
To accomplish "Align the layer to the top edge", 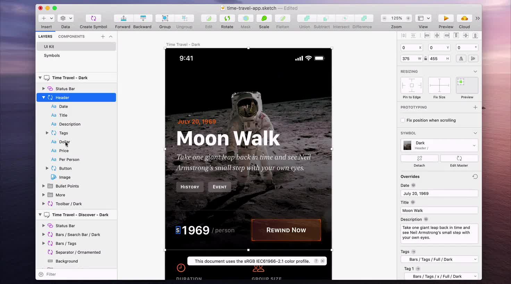I will tap(456, 35).
